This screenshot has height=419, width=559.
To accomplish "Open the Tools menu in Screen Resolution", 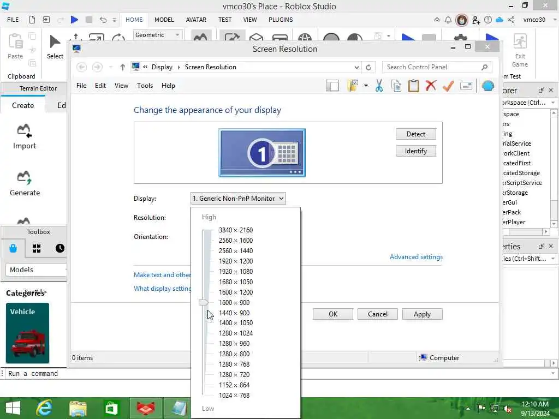I will click(145, 86).
